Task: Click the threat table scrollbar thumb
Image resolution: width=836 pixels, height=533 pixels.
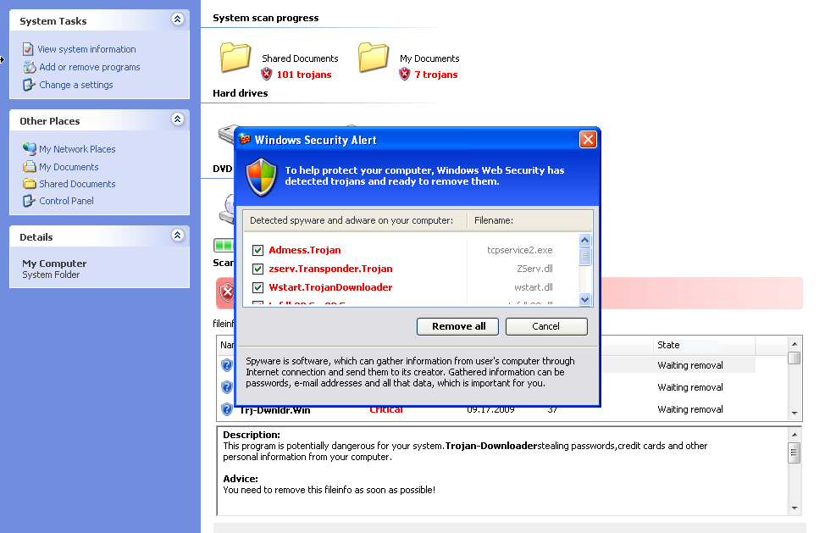Action: tap(794, 358)
